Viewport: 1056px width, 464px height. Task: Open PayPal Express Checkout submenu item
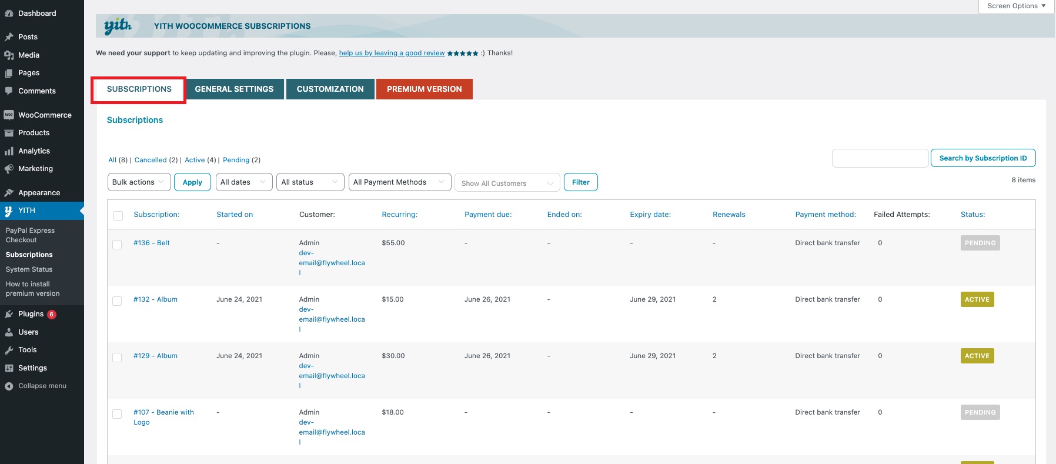(x=30, y=235)
